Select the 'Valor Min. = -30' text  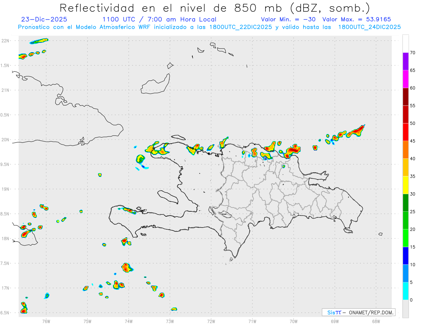point(289,19)
